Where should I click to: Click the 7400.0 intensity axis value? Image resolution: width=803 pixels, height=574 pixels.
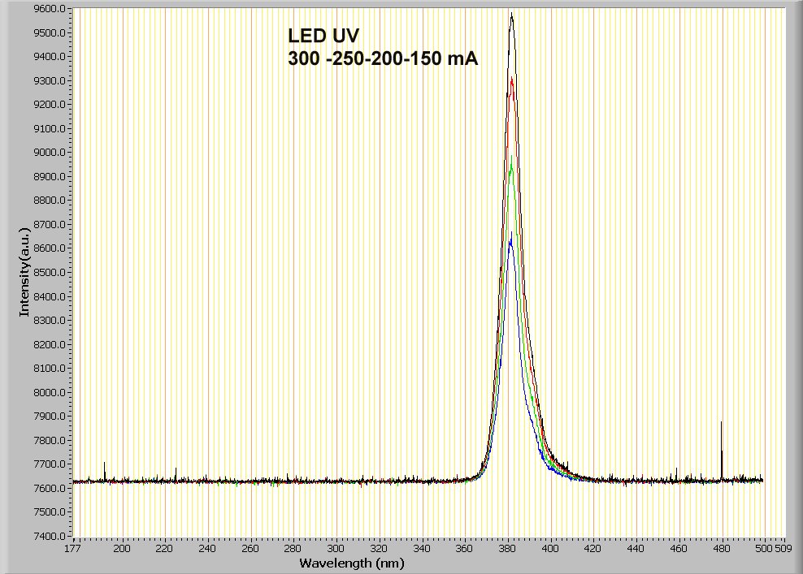pos(51,536)
